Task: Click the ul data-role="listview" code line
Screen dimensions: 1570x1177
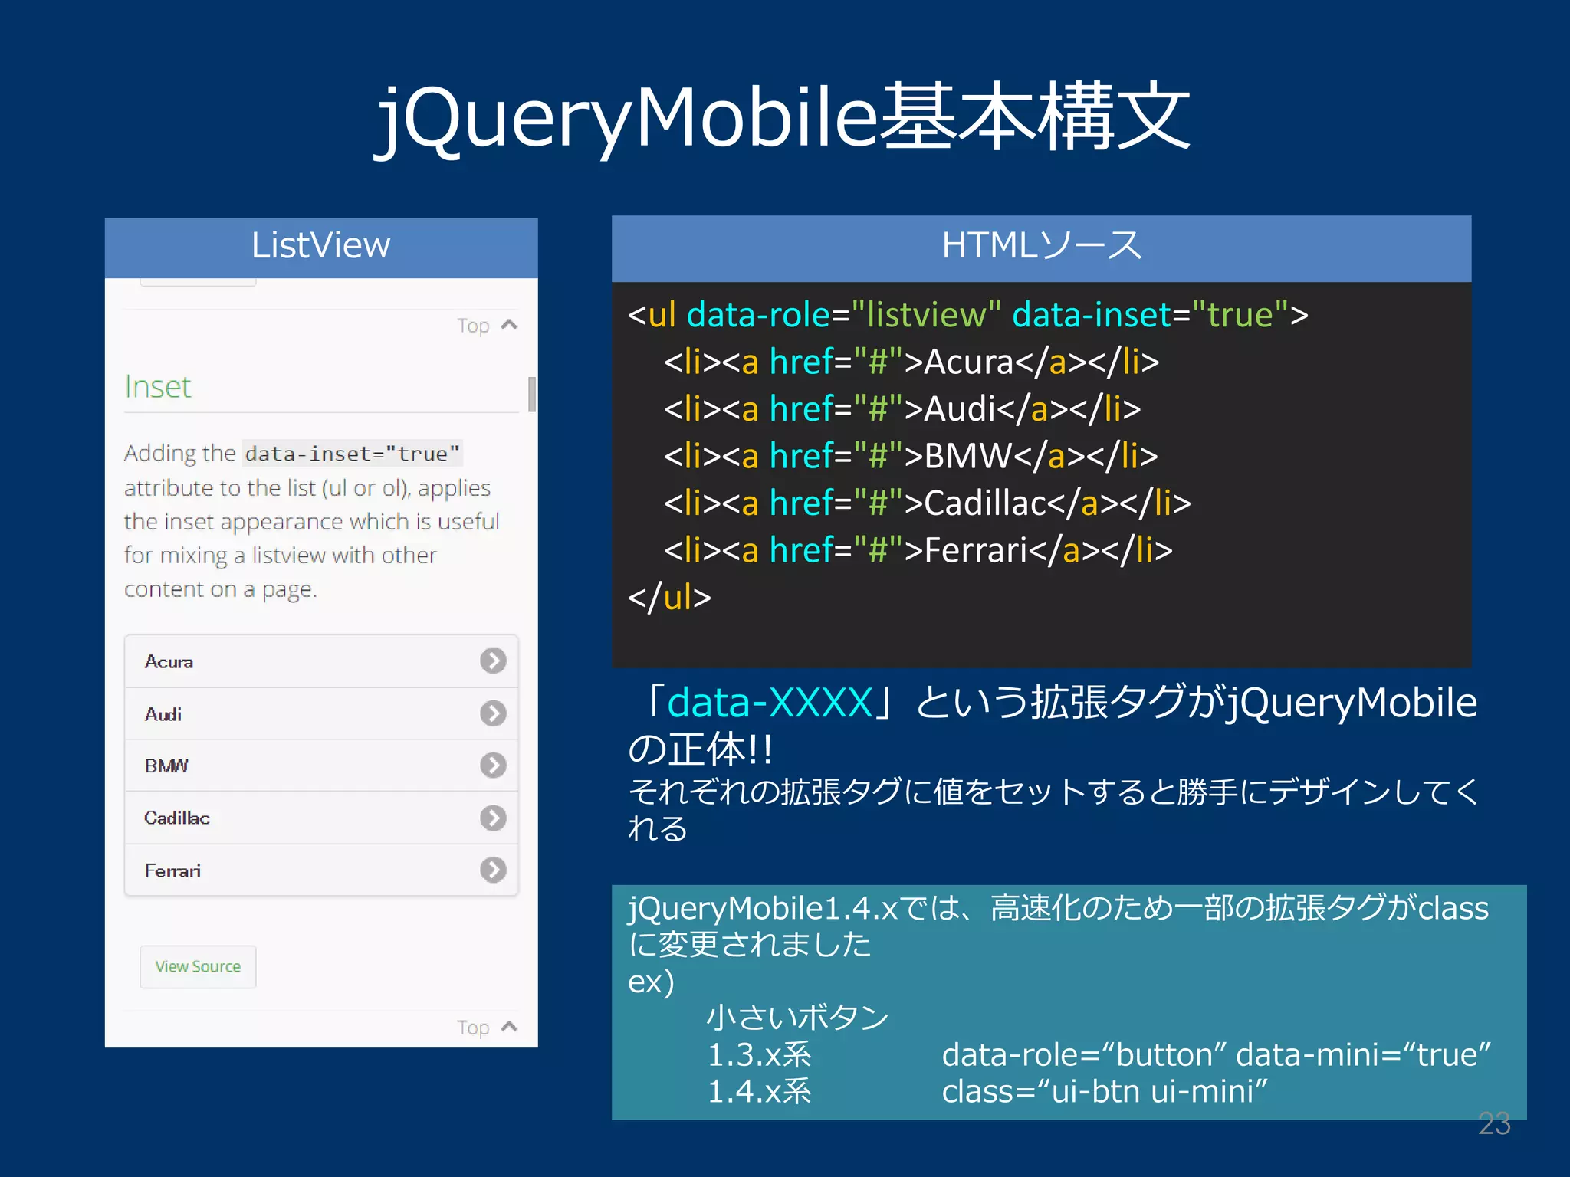Action: pyautogui.click(x=967, y=315)
